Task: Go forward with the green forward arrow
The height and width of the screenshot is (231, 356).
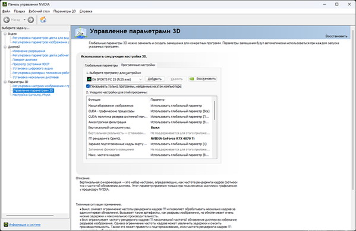Action: click(31, 20)
